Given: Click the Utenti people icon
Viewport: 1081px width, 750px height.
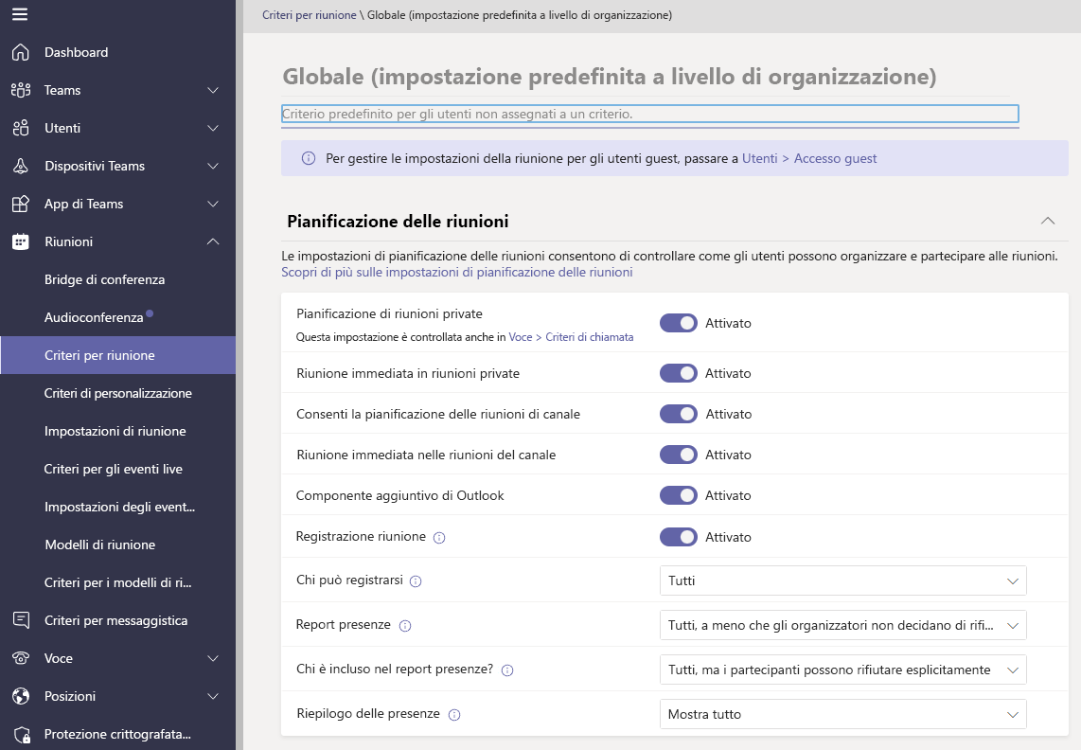Looking at the screenshot, I should (20, 128).
